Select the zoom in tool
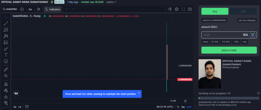This screenshot has height=110, width=261. [6, 76]
